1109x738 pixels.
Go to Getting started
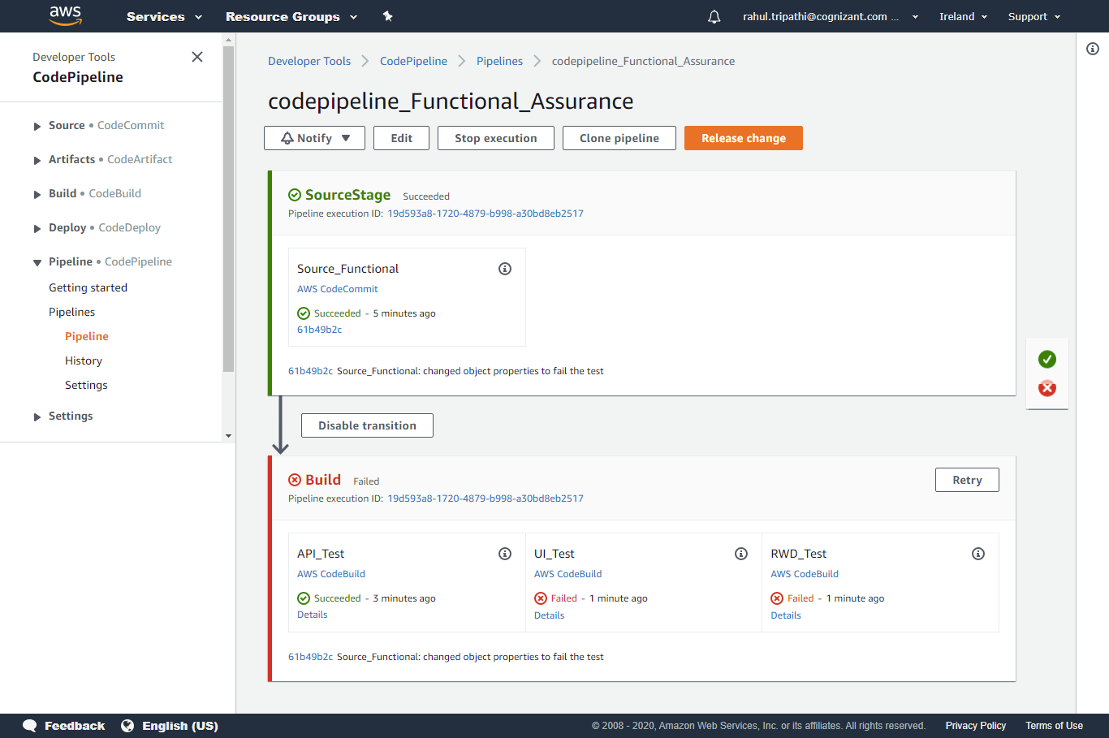click(88, 287)
